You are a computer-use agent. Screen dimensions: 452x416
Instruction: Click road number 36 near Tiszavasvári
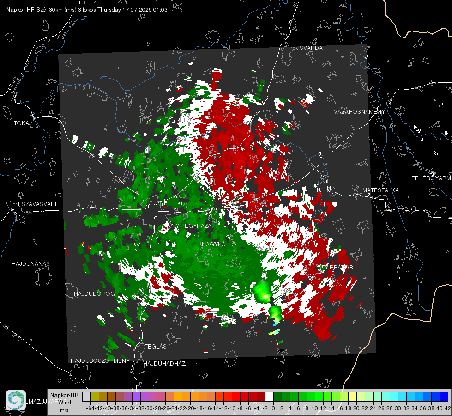click(x=29, y=213)
